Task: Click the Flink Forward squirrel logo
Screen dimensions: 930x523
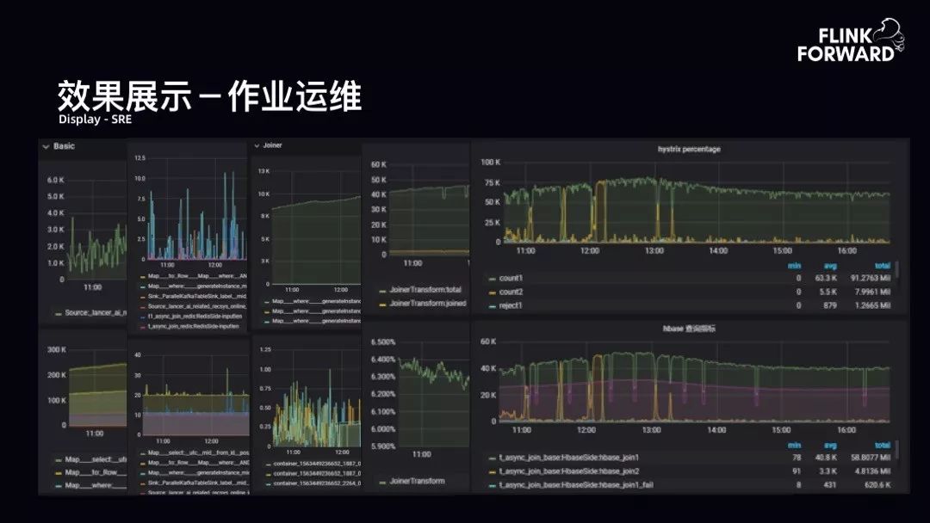Action: (887, 39)
